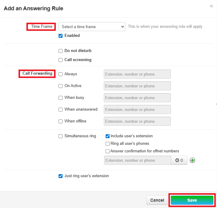Enable Call screening checkbox
Image resolution: width=217 pixels, height=208 pixels.
click(60, 60)
